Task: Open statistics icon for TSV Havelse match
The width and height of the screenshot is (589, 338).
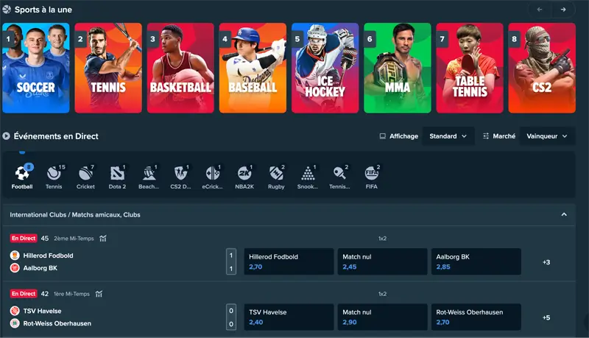Action: pos(99,294)
